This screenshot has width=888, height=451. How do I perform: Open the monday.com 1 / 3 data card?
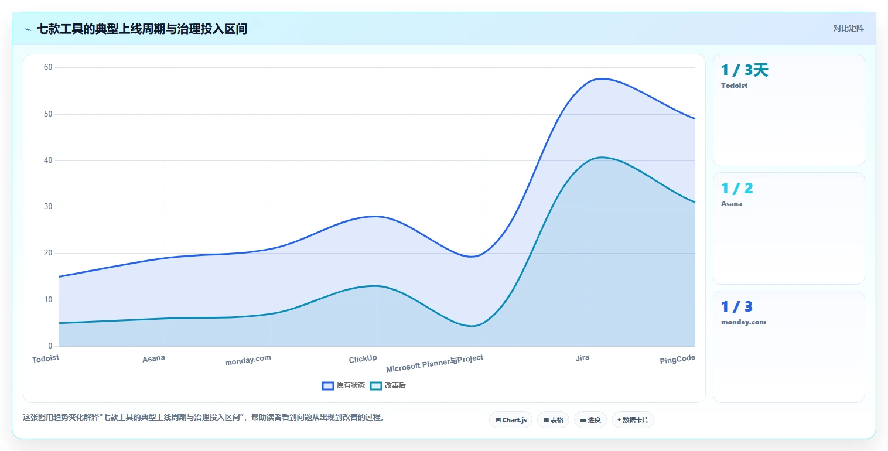click(788, 347)
